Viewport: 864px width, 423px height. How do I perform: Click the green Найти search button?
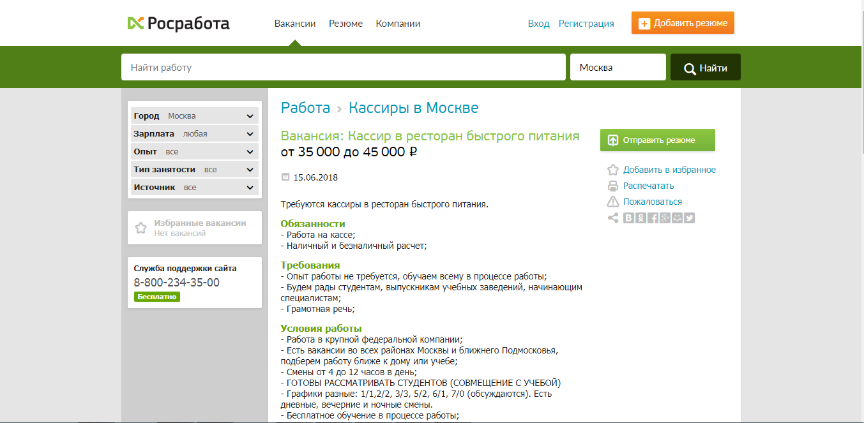pyautogui.click(x=705, y=66)
